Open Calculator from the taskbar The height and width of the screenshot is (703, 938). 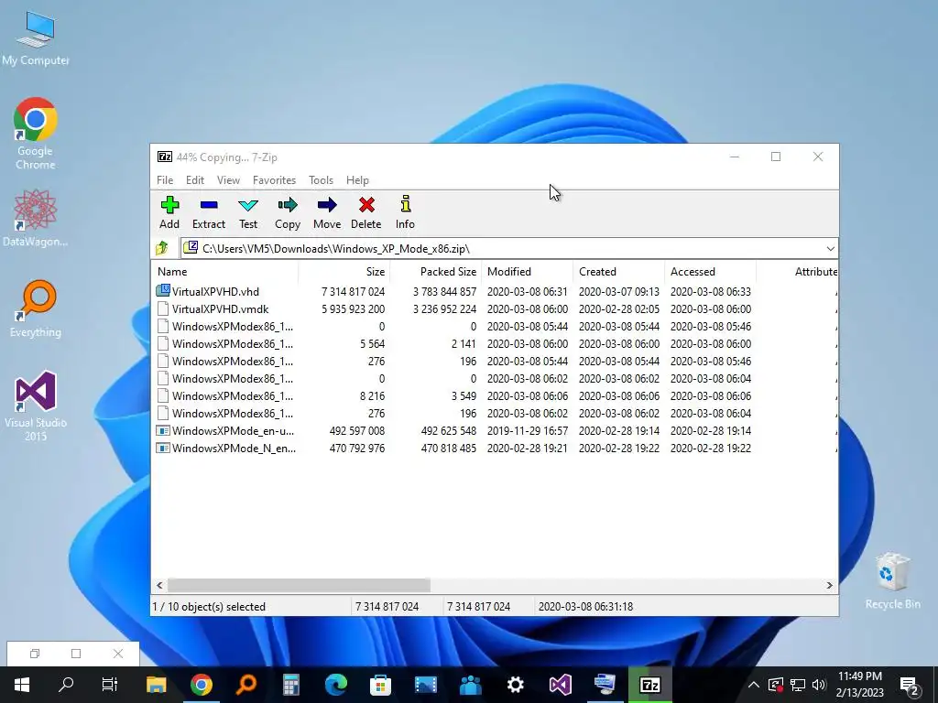(x=290, y=685)
